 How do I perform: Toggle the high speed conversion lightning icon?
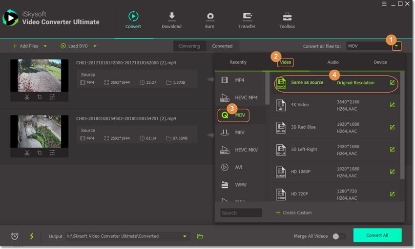click(x=32, y=236)
